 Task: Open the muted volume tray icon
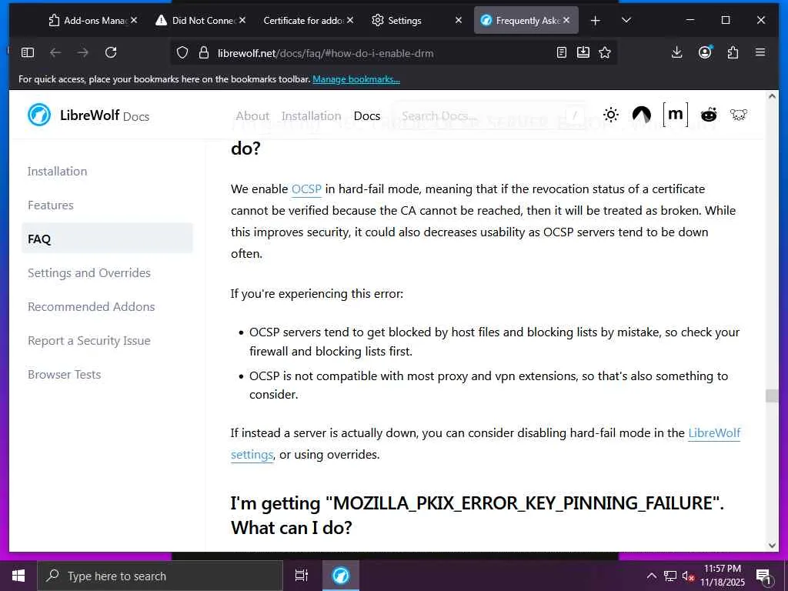(x=688, y=576)
